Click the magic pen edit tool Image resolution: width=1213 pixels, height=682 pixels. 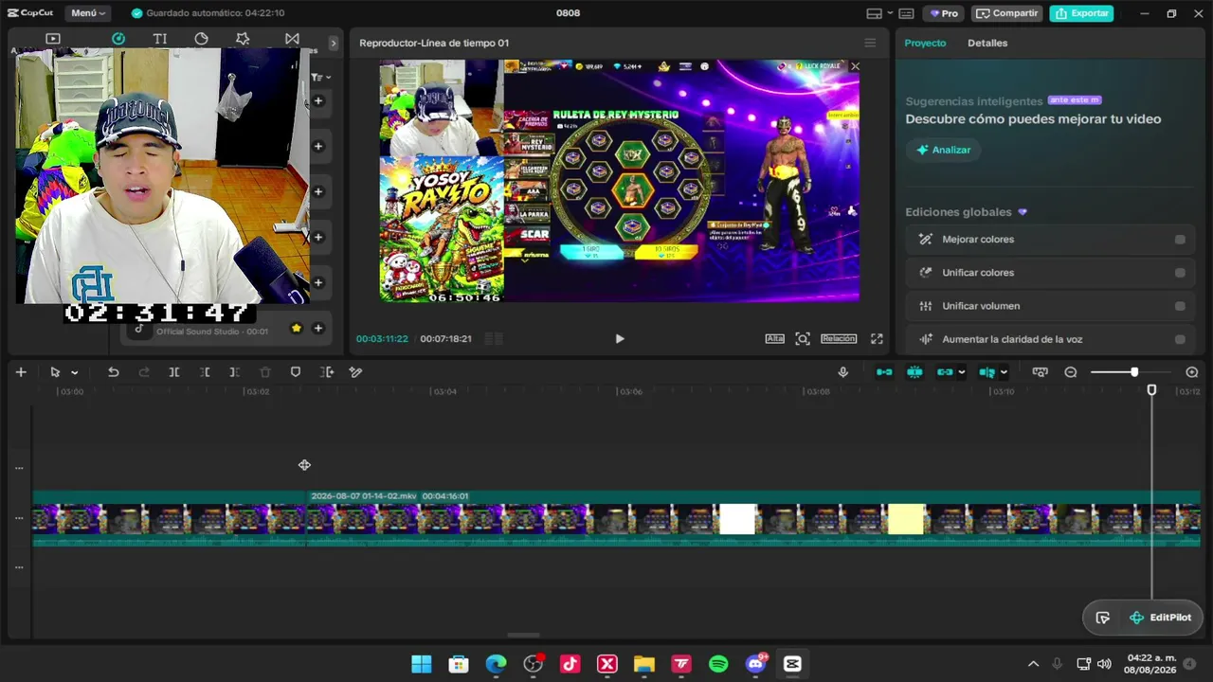pyautogui.click(x=356, y=372)
